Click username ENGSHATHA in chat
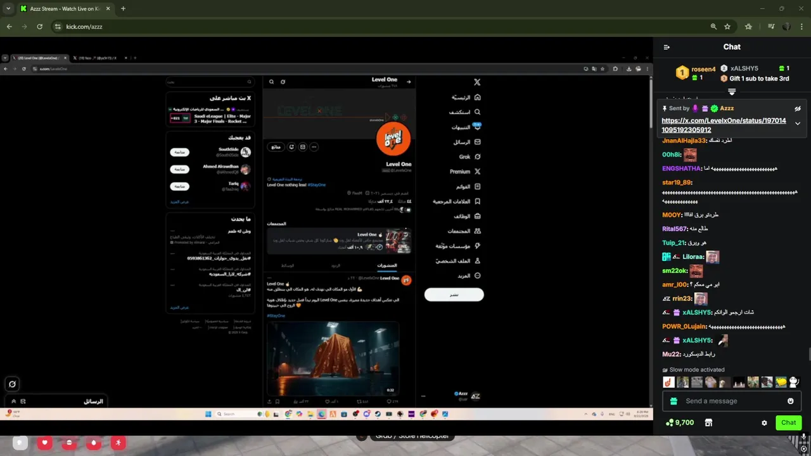 pos(682,168)
